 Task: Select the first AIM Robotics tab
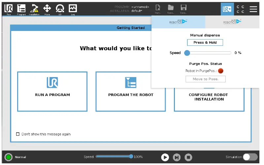(178, 22)
